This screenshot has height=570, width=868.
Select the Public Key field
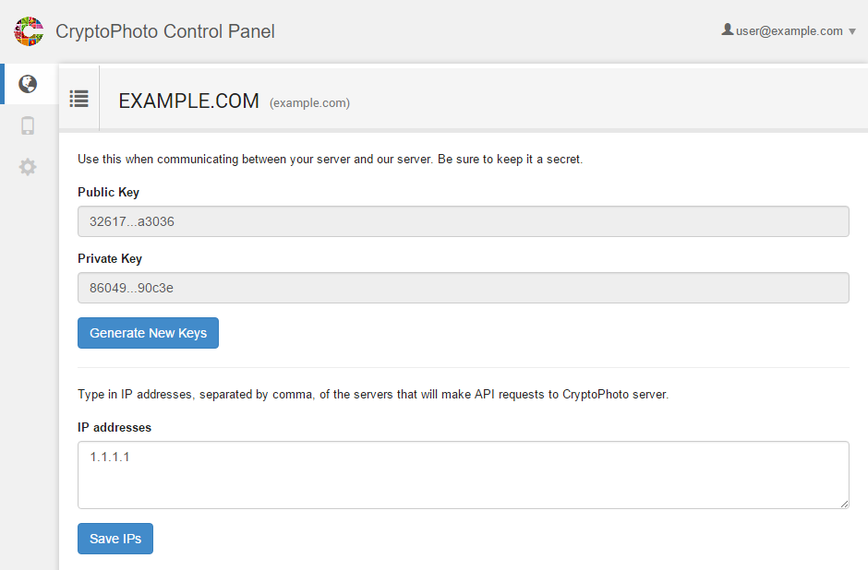(464, 221)
